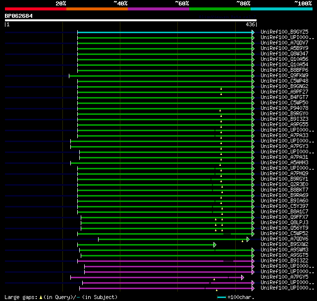Select the UniRef100_Q9FFX7 label
Image resolution: width=317 pixels, height=301 pixels.
[284, 217]
